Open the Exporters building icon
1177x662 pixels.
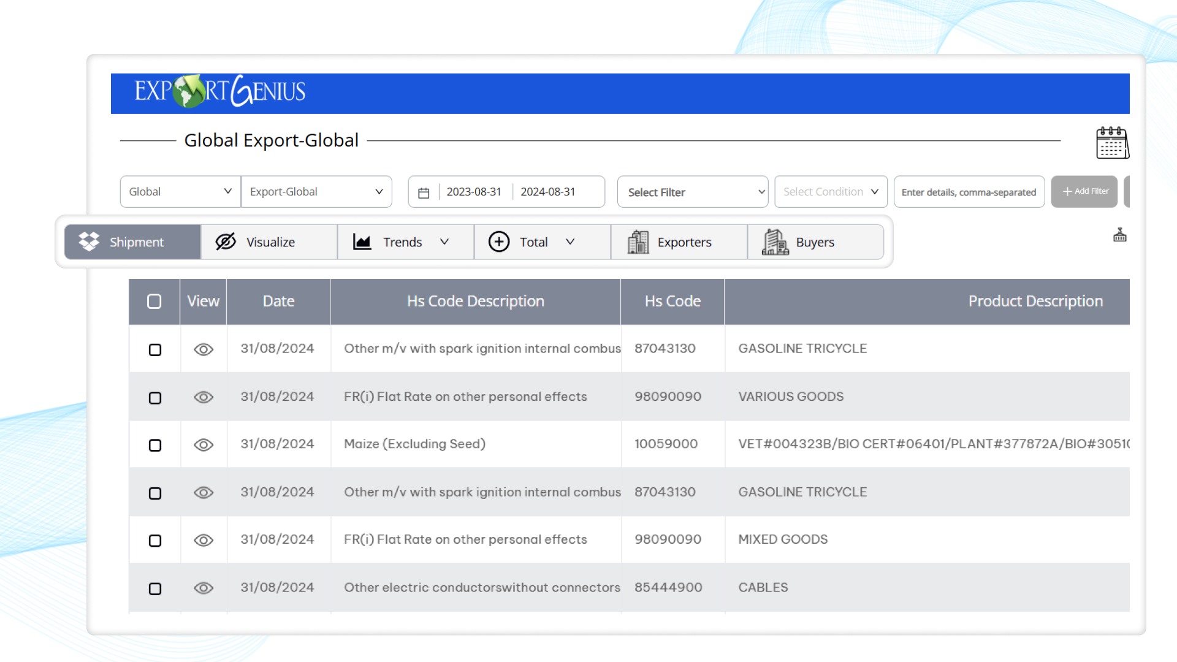pos(638,242)
